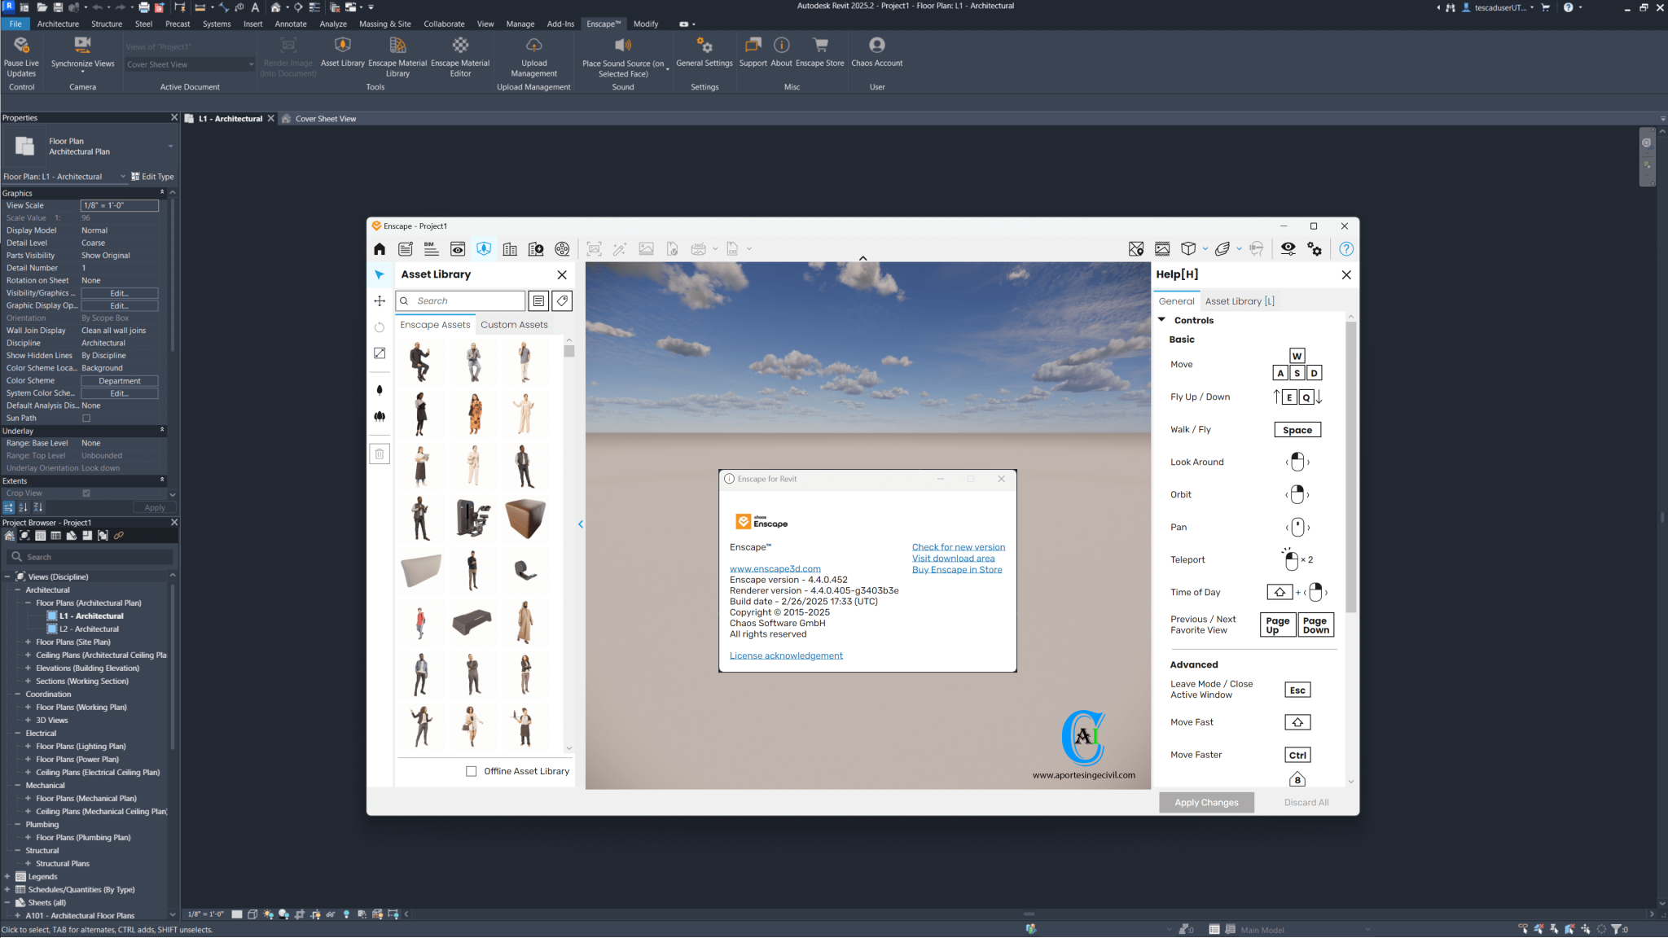Toggle the Sun Path checkbox
This screenshot has width=1668, height=938.
click(86, 419)
